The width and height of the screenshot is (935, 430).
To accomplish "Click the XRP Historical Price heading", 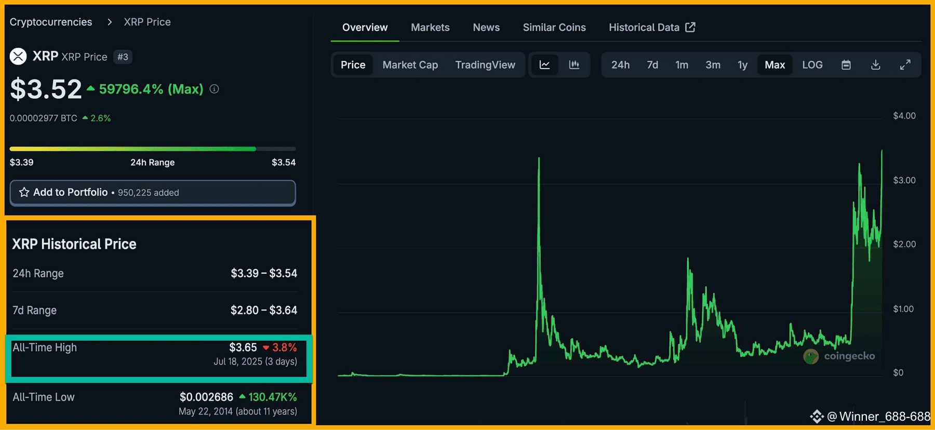I will [x=74, y=244].
